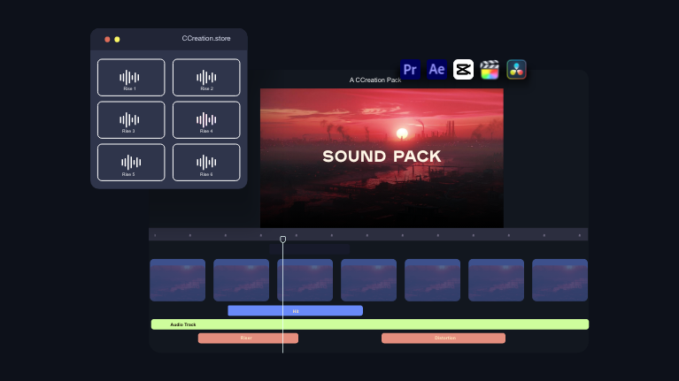Select the green Audio Track bar
Viewport: 679px width, 381px height.
[x=369, y=324]
